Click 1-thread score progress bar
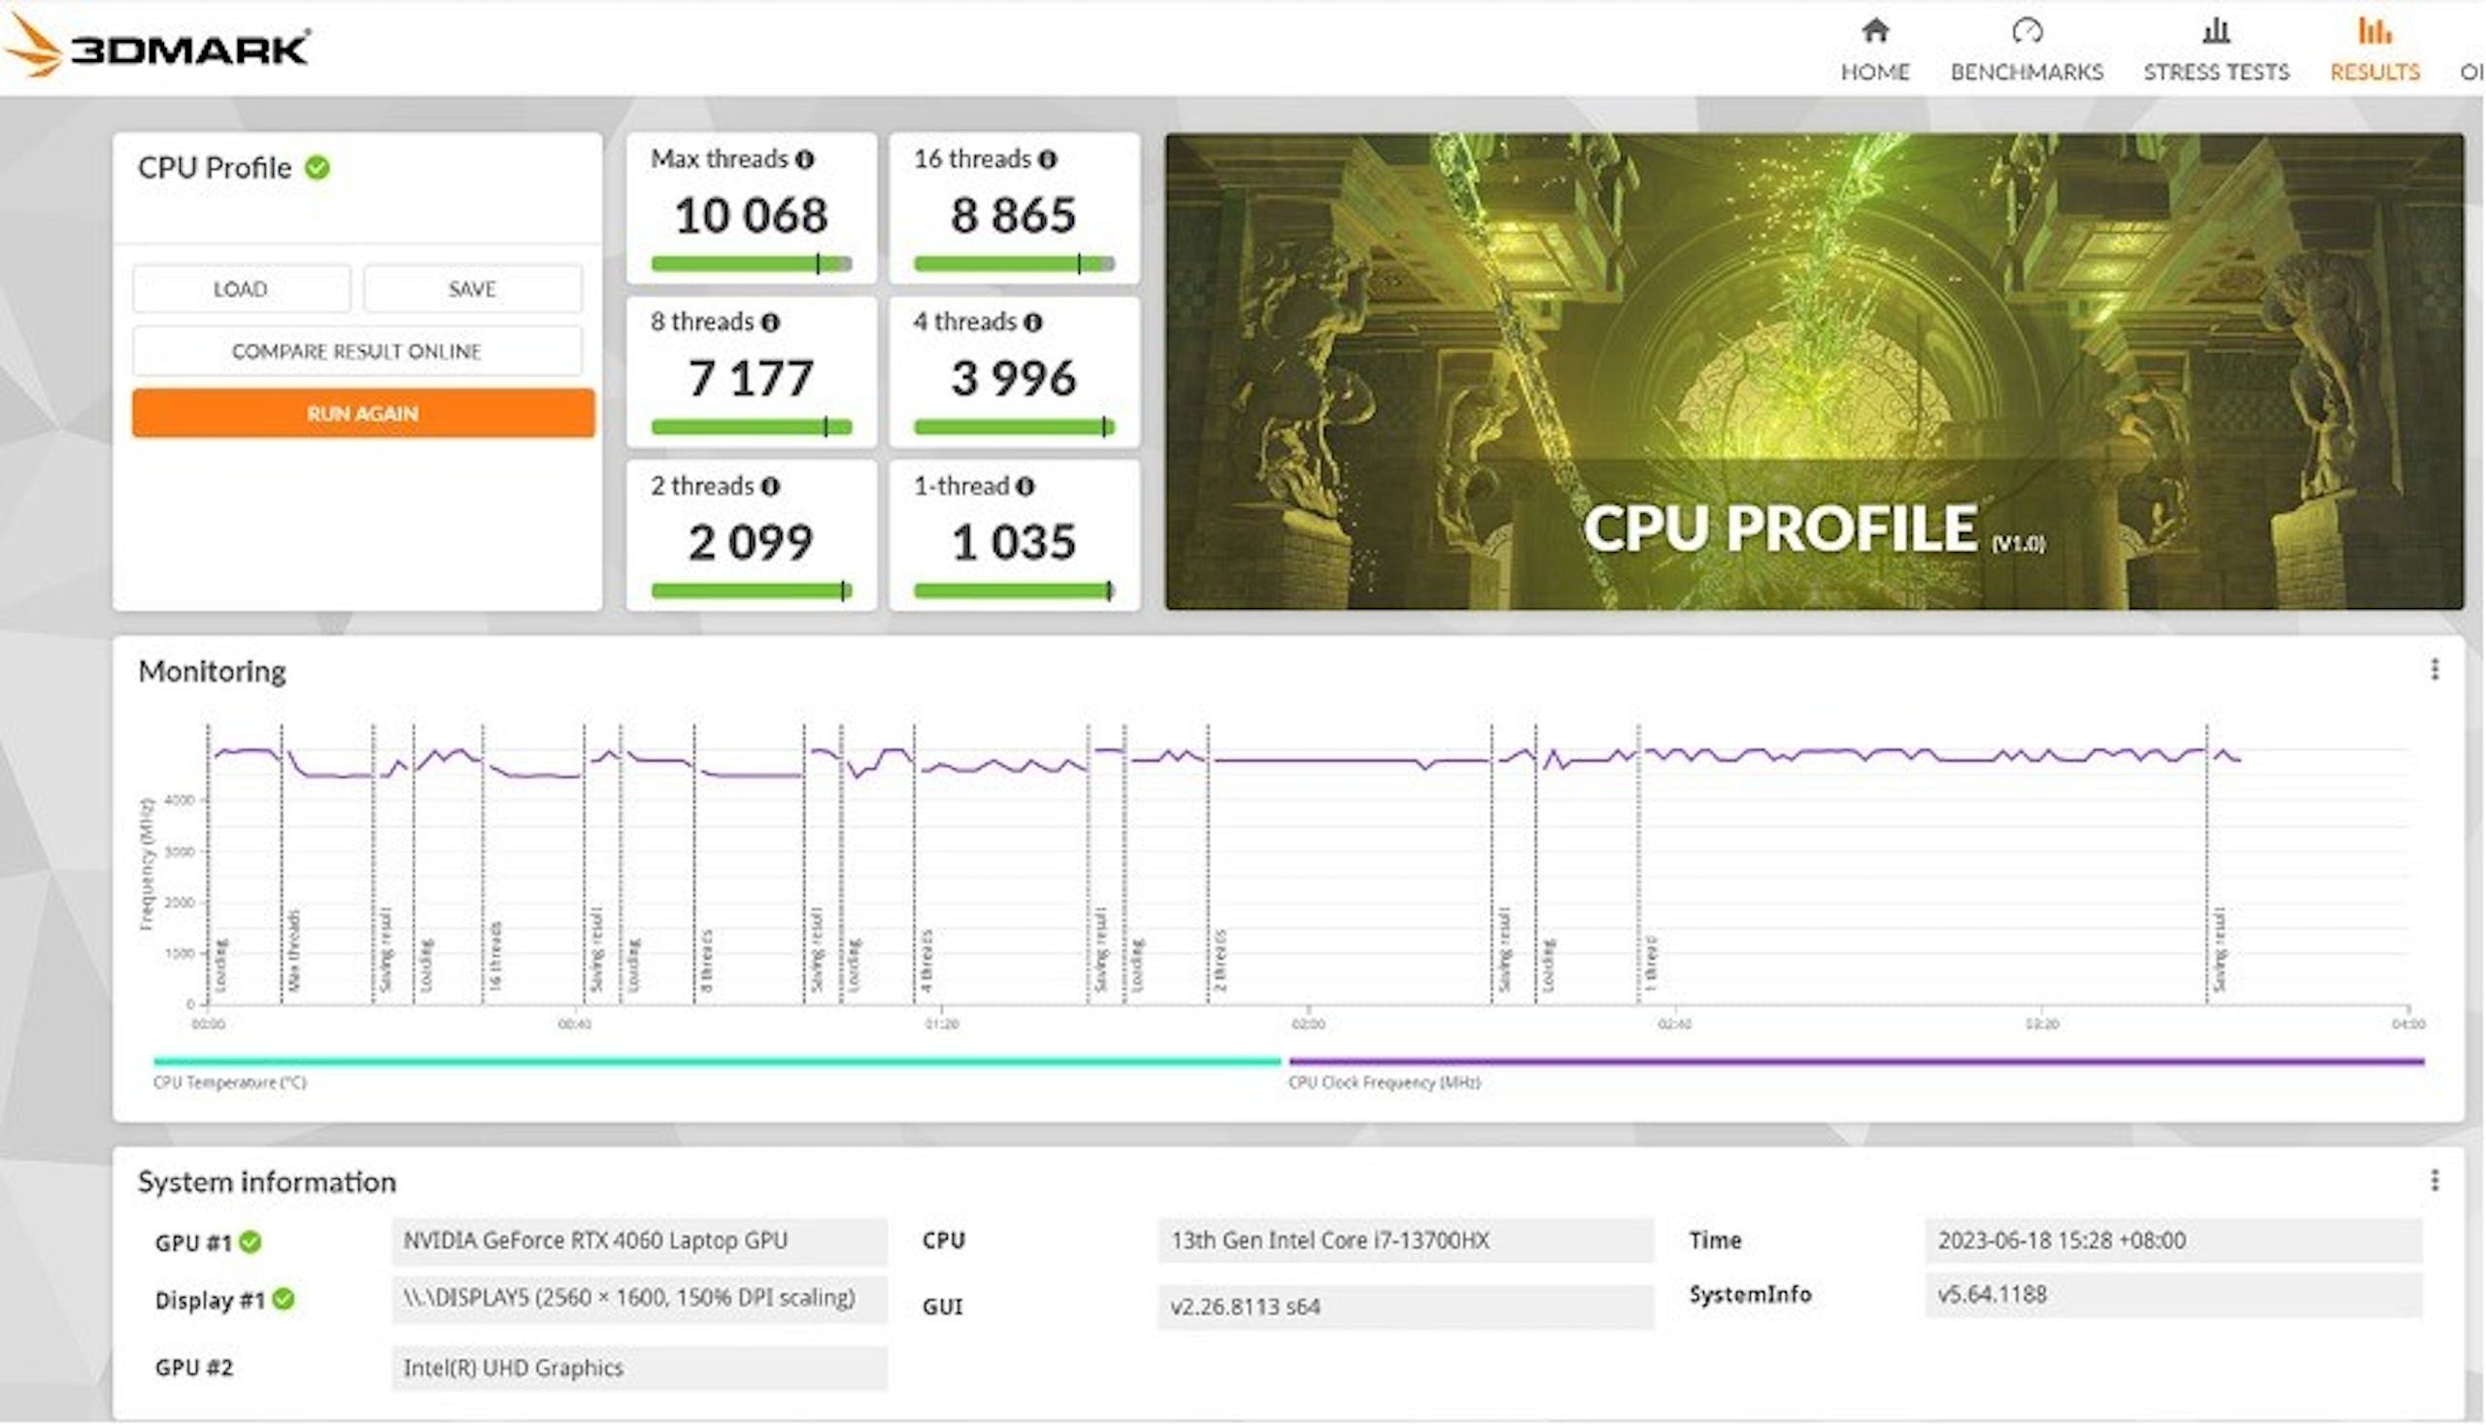 1014,591
